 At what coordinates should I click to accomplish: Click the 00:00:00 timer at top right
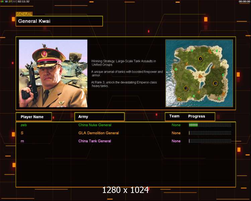tap(244, 1)
